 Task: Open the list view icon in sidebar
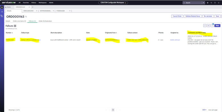2,12
